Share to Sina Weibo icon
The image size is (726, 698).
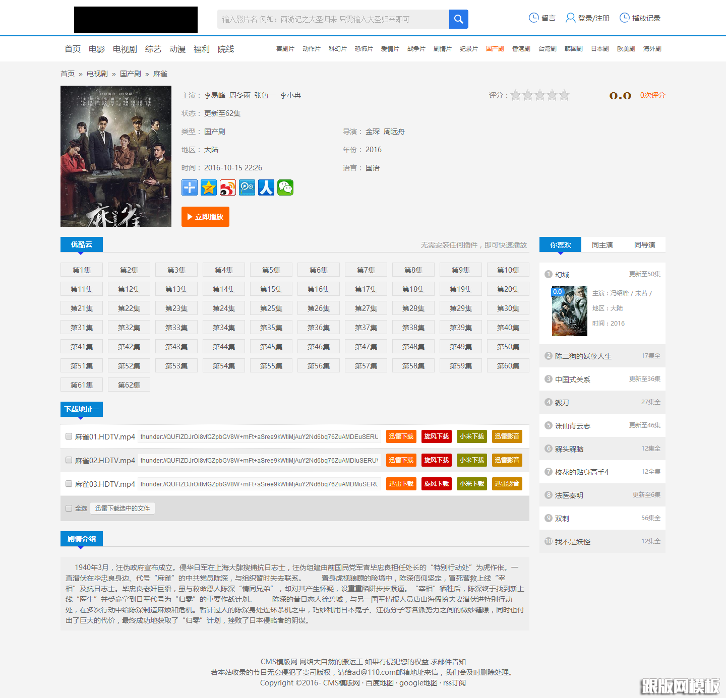click(x=228, y=187)
